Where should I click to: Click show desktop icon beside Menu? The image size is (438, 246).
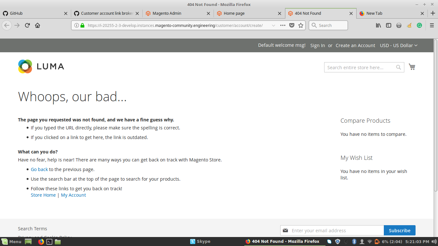[x=28, y=242]
